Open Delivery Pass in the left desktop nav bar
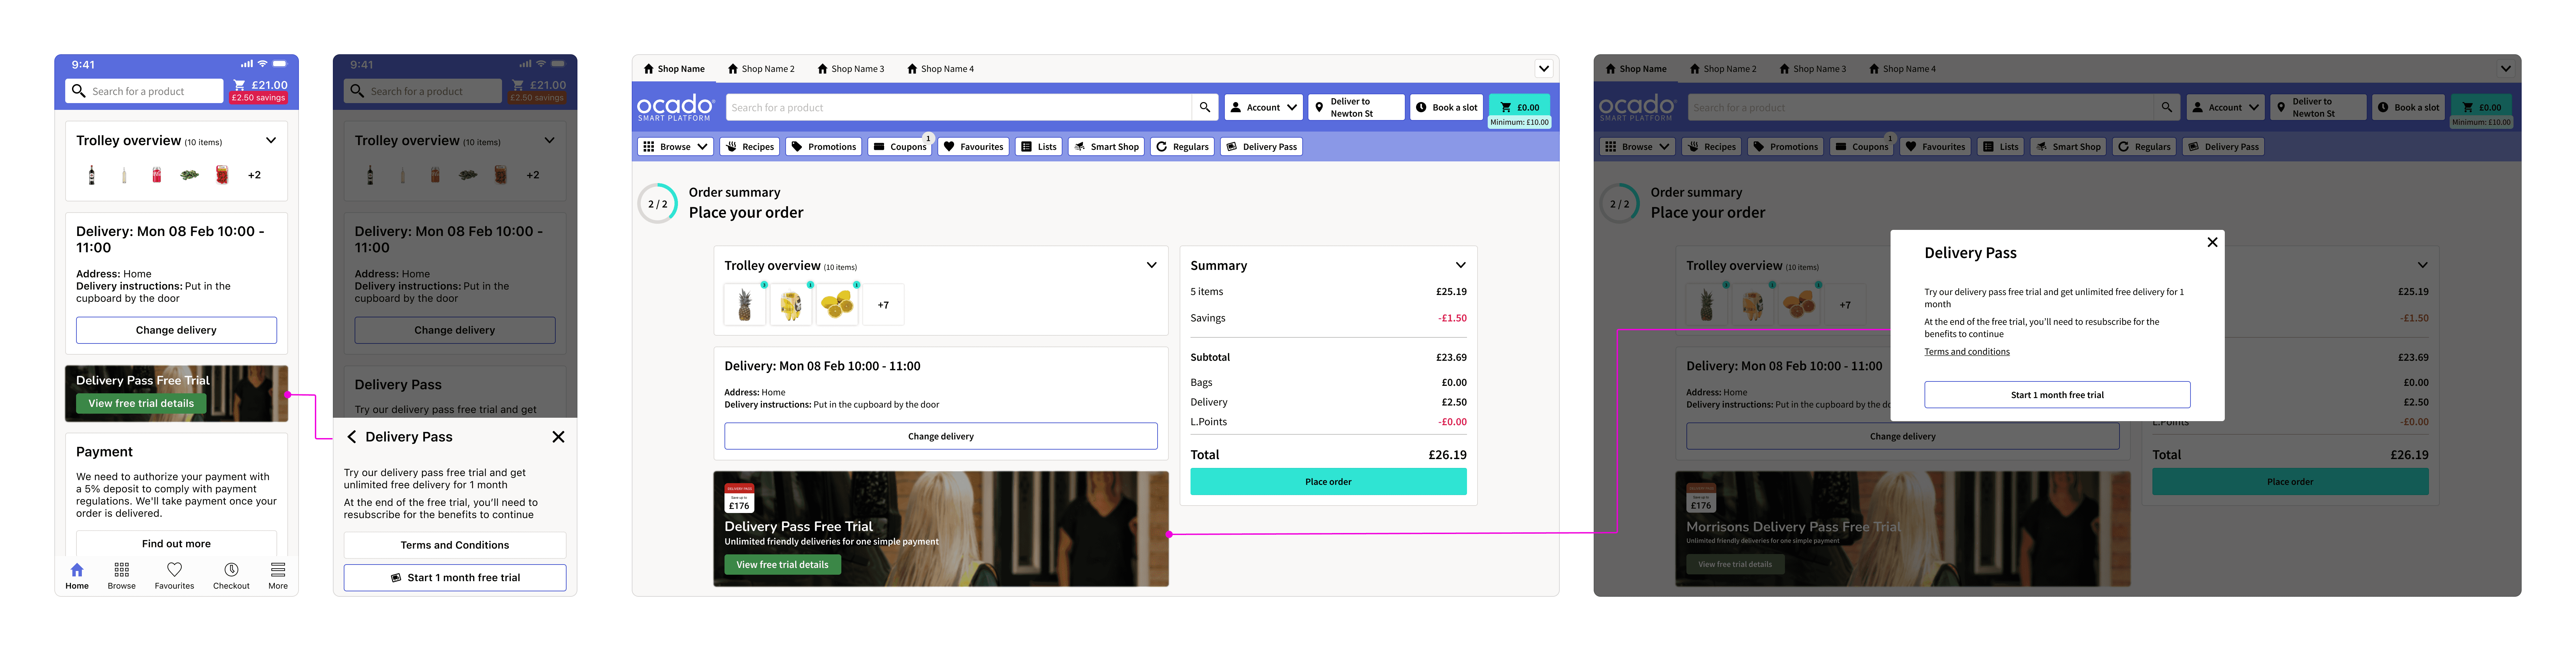Image resolution: width=2576 pixels, height=651 pixels. coord(1261,147)
